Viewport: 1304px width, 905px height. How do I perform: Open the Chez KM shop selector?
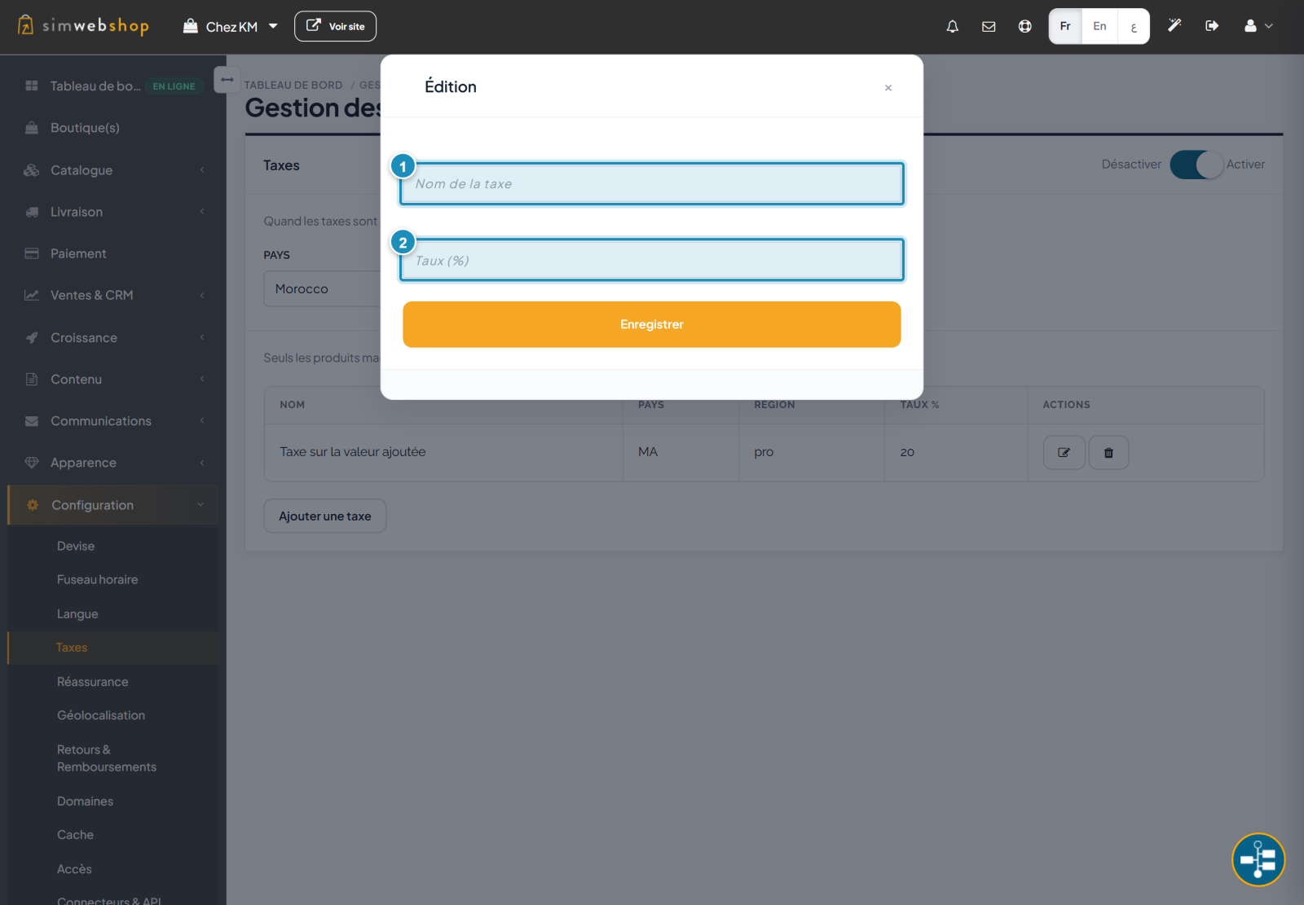click(231, 27)
